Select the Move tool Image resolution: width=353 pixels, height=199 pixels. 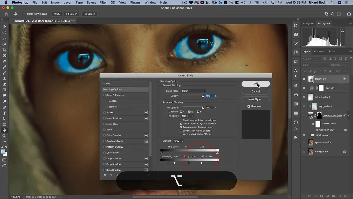point(4,27)
